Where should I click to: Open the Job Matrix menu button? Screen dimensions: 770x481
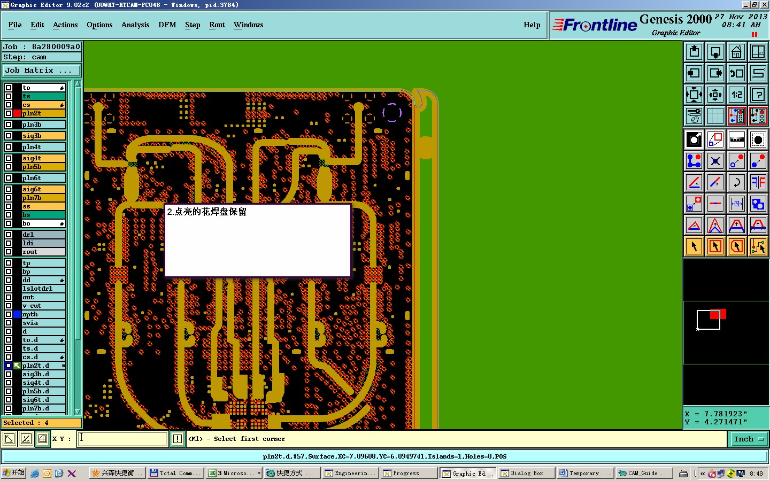tap(42, 70)
